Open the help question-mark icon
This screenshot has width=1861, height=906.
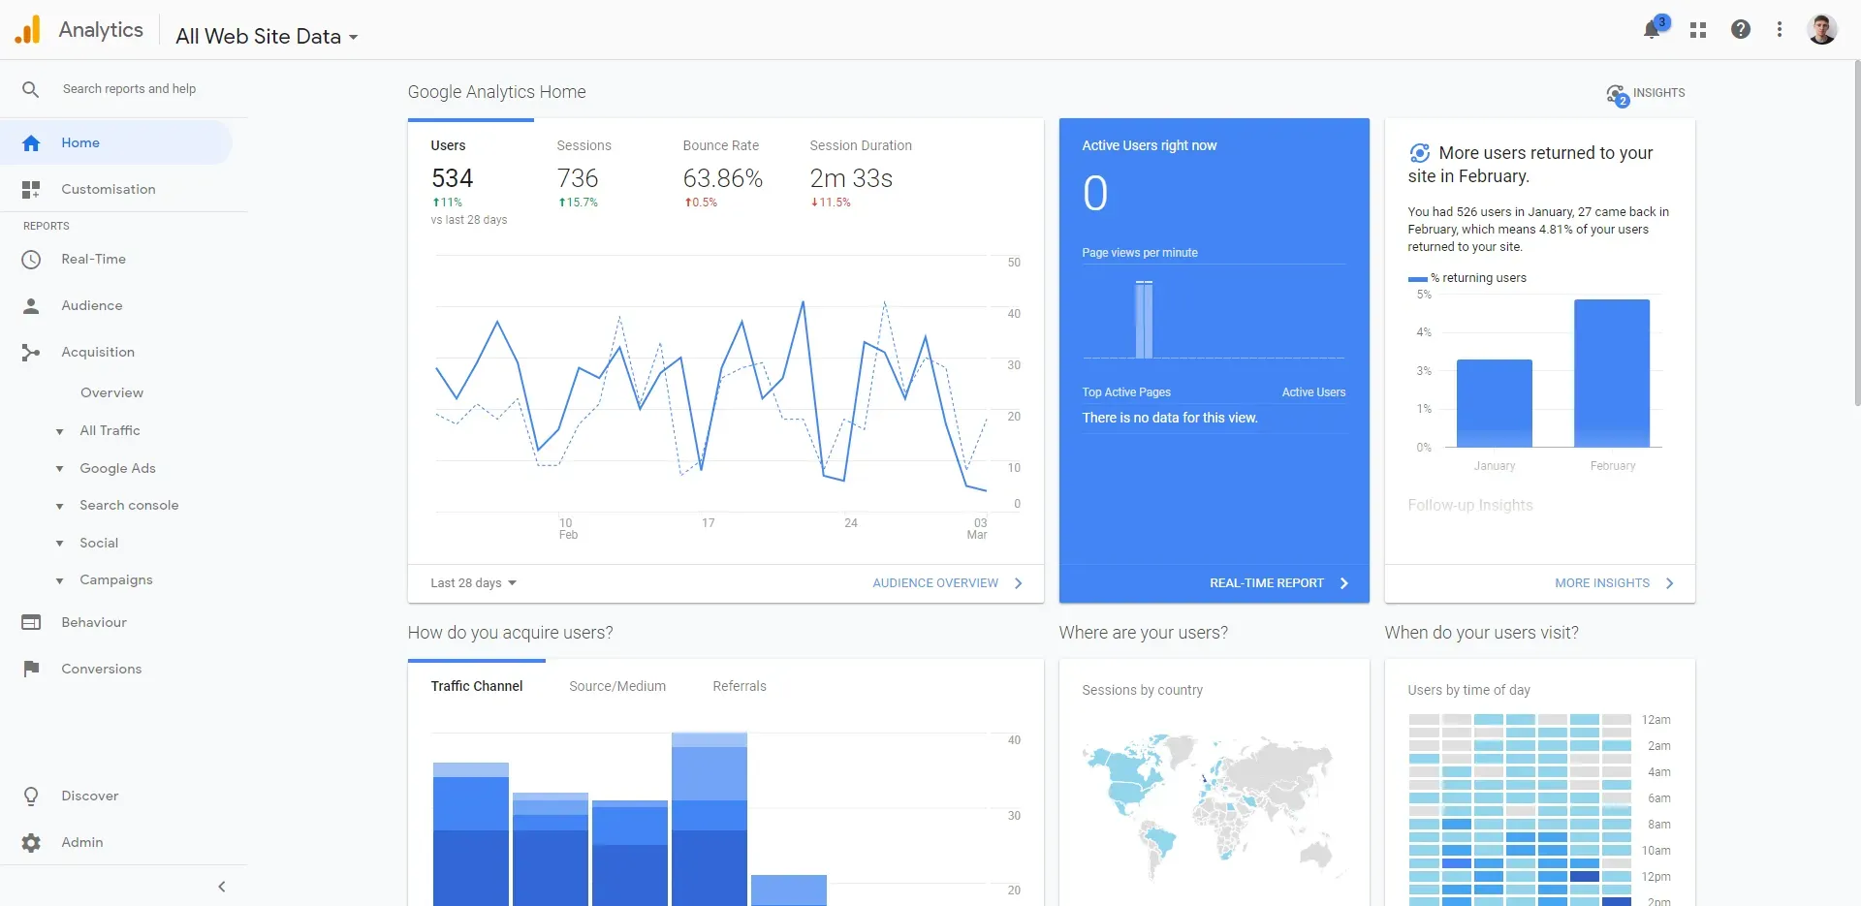[x=1741, y=30]
